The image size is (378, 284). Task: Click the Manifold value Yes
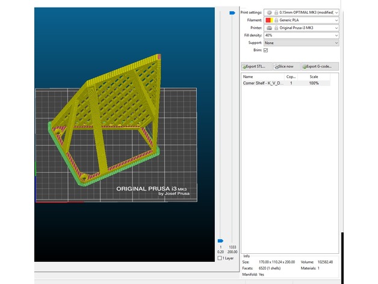point(261,274)
